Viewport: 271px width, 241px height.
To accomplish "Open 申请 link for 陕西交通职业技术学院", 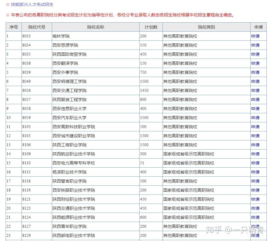I will (255, 208).
